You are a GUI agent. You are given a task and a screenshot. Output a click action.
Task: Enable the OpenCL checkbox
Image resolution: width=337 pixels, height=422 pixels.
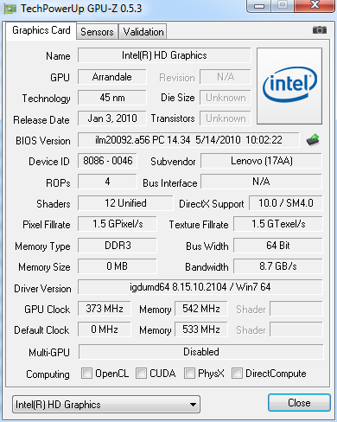[86, 373]
